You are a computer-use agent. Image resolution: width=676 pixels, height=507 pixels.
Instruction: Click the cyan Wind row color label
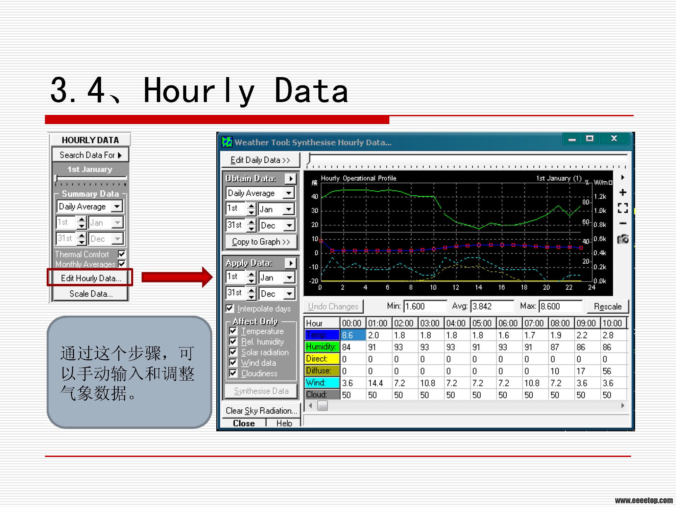coord(322,382)
